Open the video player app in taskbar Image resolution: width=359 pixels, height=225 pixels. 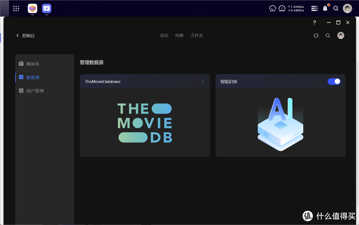[x=47, y=9]
